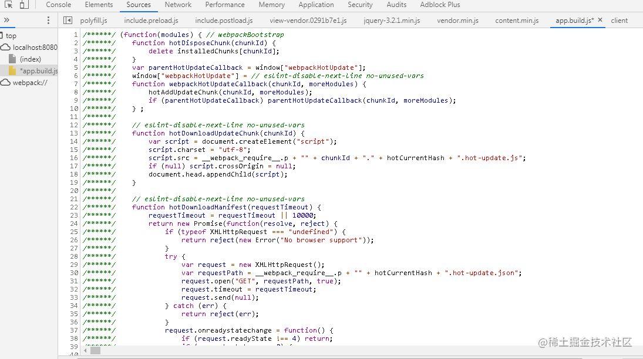Click 'delete installedChunks[chunkId];' code line
The image size is (643, 359).
[x=214, y=51]
